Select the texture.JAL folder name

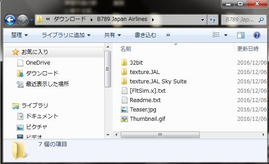[x=145, y=72]
